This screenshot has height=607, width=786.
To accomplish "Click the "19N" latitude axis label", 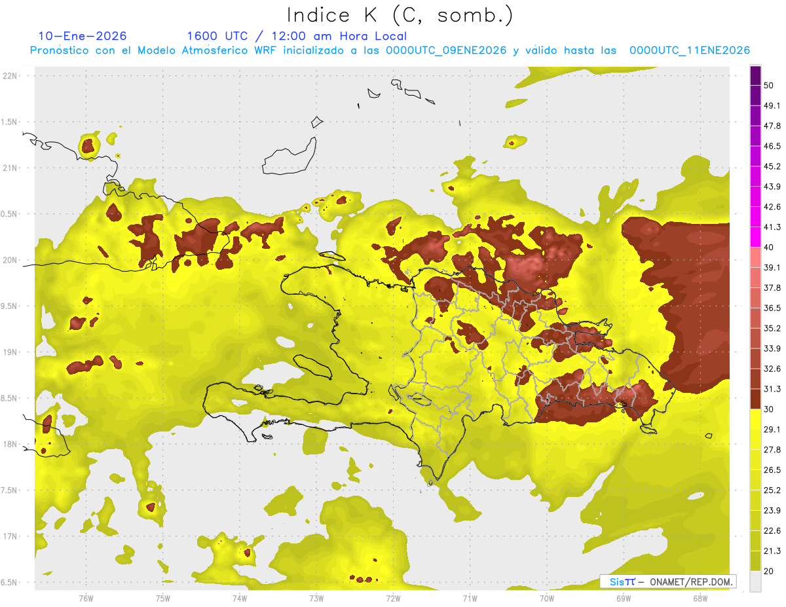I will [x=11, y=352].
